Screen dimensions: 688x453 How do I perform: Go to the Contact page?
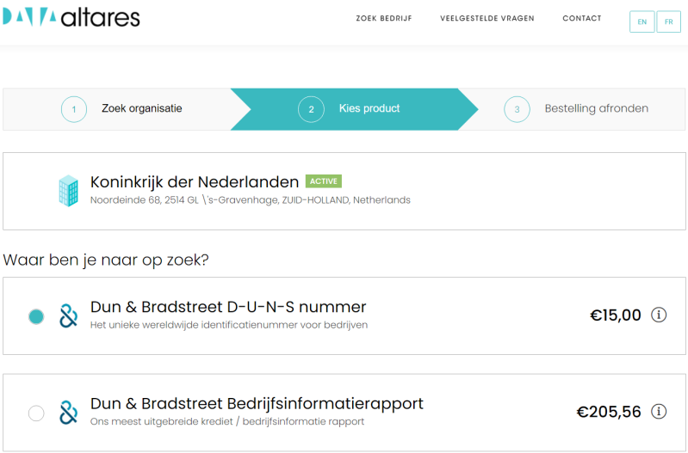point(582,19)
